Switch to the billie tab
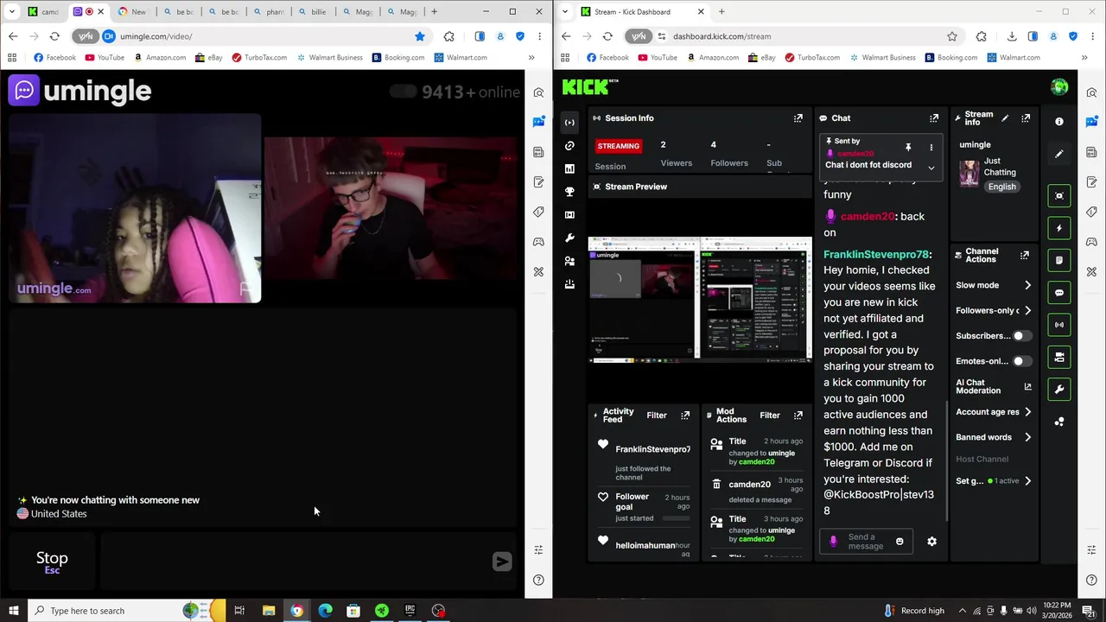 (x=312, y=12)
